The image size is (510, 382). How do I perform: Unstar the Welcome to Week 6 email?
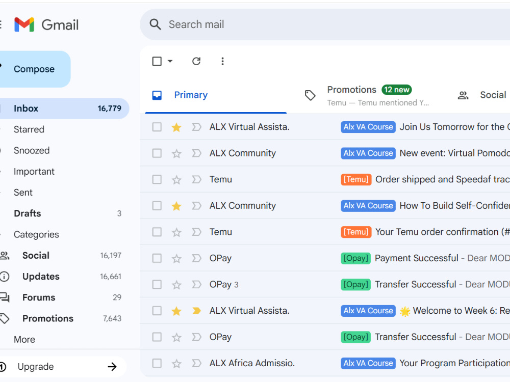click(176, 311)
